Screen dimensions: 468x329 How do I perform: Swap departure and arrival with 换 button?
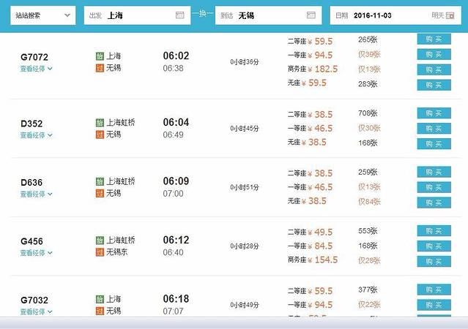point(202,15)
